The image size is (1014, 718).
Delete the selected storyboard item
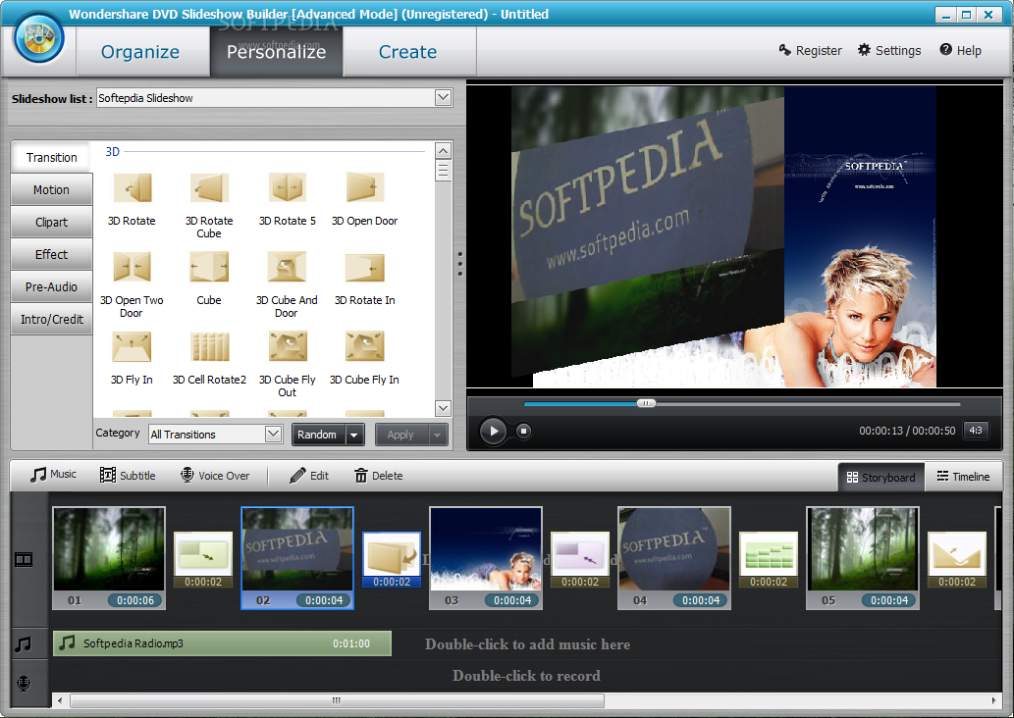378,476
